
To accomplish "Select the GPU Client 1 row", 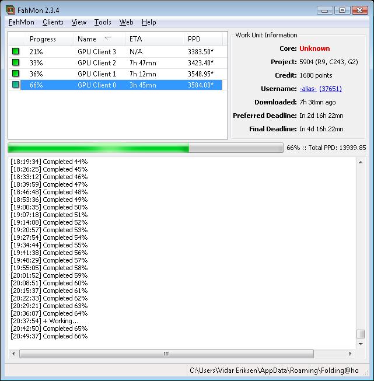I will click(118, 74).
